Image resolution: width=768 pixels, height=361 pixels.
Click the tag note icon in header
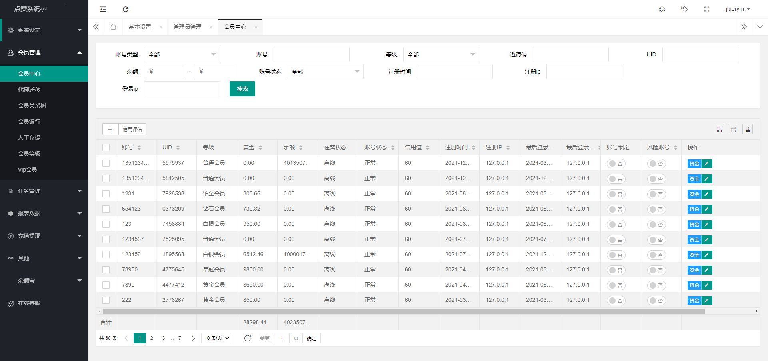(684, 9)
